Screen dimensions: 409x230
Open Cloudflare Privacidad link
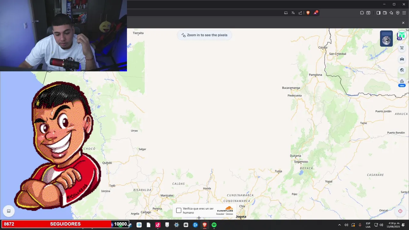pos(220,214)
